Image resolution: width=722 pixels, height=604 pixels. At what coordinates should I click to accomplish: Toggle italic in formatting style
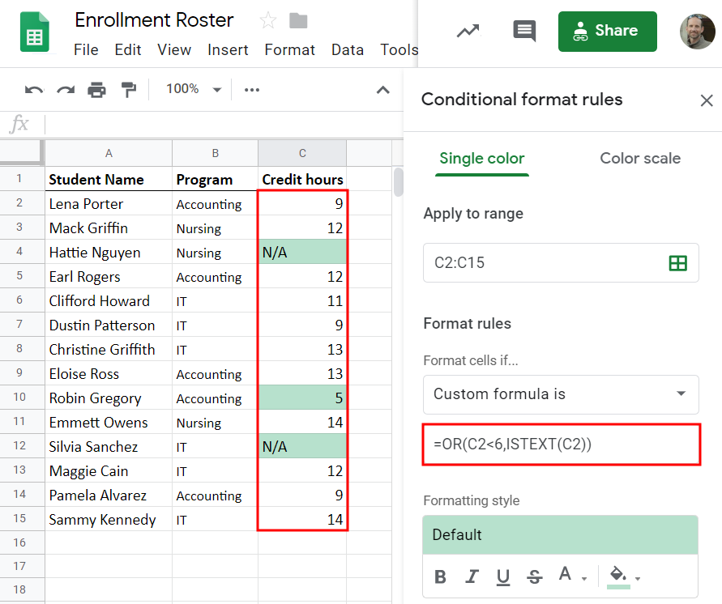click(x=472, y=576)
